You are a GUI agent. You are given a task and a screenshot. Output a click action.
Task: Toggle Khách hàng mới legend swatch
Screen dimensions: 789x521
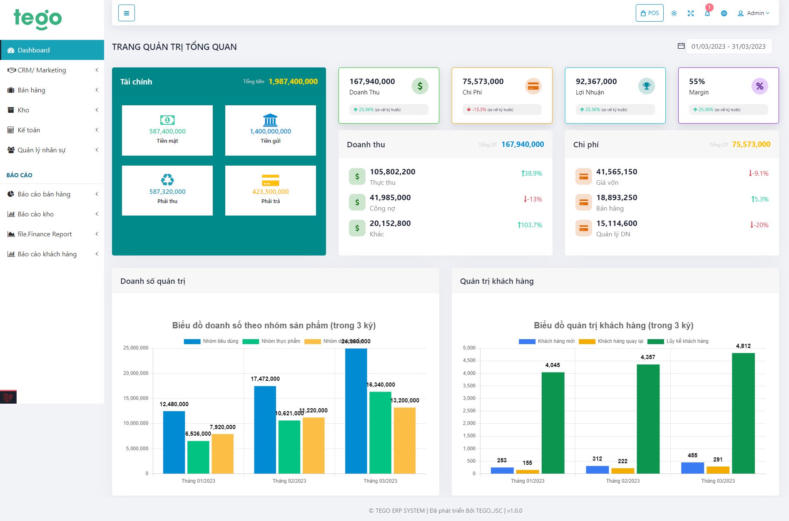click(527, 341)
